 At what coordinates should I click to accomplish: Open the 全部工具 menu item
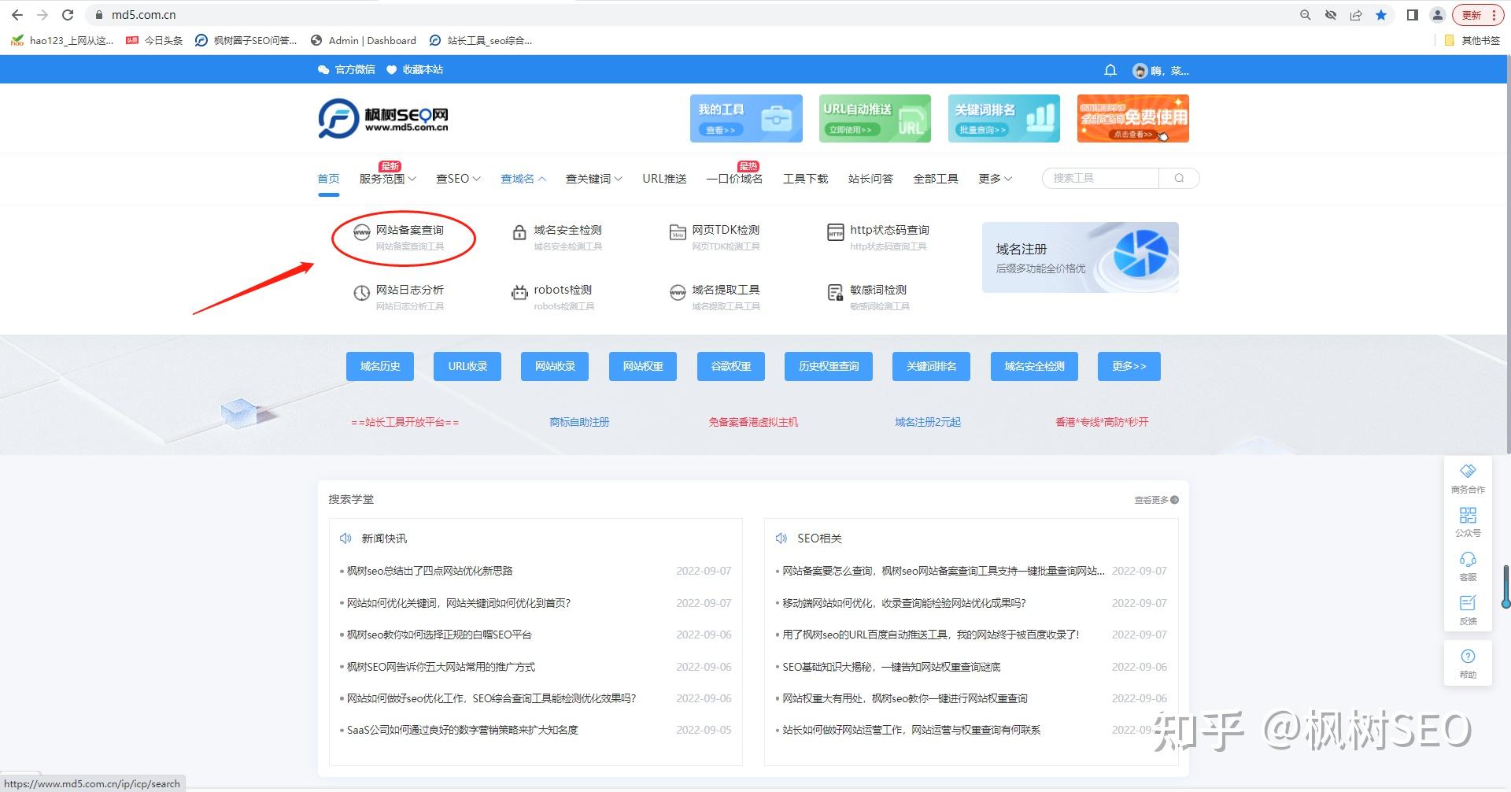tap(935, 179)
